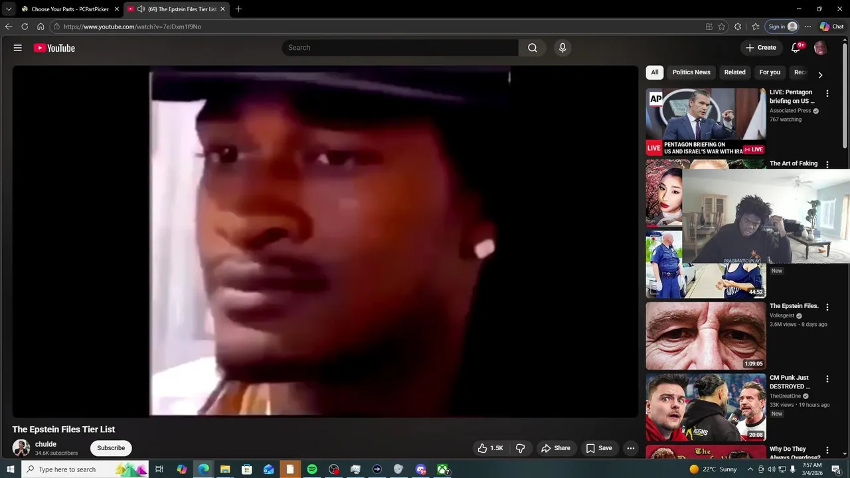Go to YouTube home via logo
The image size is (850, 478).
[54, 48]
